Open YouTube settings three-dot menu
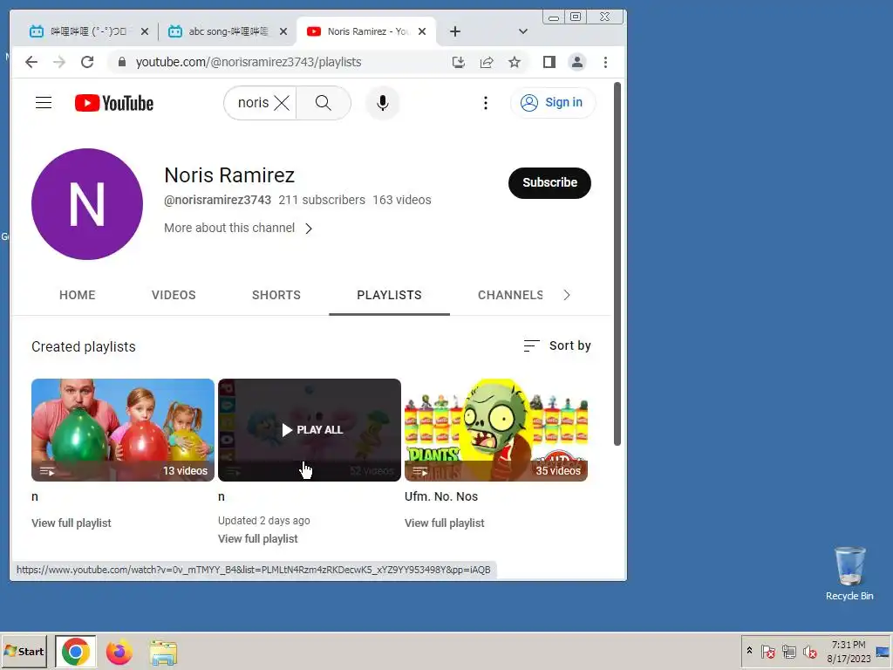Screen dimensions: 893x670 coord(485,103)
